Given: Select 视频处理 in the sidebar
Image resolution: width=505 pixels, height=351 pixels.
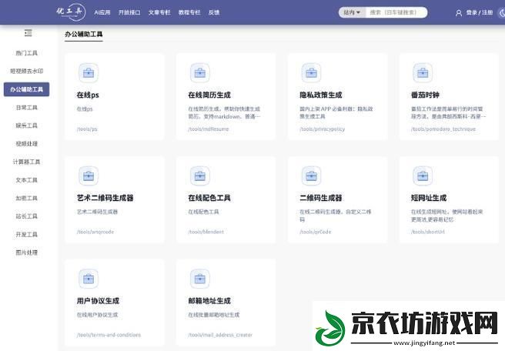Looking at the screenshot, I should [x=26, y=144].
